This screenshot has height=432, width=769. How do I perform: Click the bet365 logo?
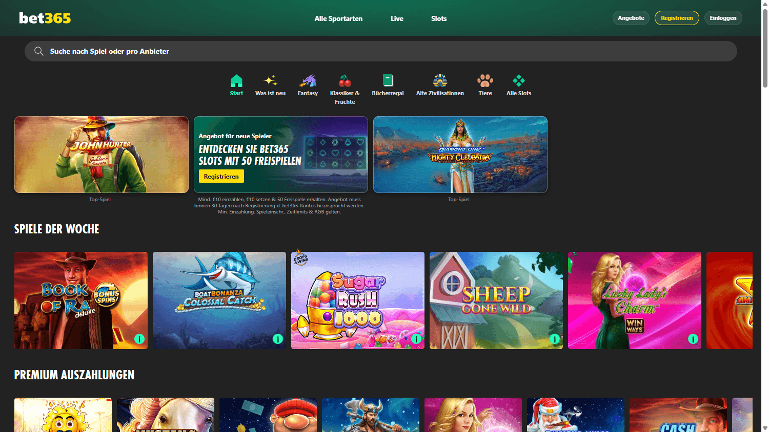point(45,18)
